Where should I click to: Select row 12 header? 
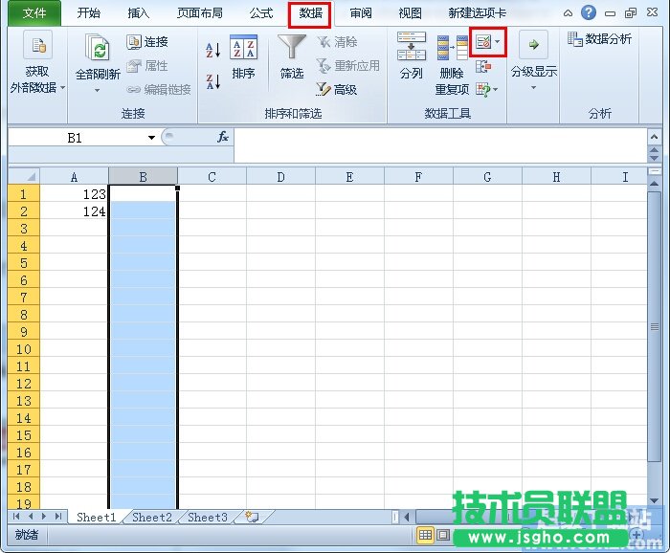24,384
